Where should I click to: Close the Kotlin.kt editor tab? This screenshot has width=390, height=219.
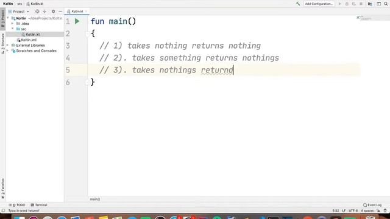click(86, 12)
